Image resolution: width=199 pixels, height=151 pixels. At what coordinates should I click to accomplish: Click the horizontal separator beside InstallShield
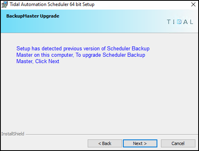pos(112,134)
